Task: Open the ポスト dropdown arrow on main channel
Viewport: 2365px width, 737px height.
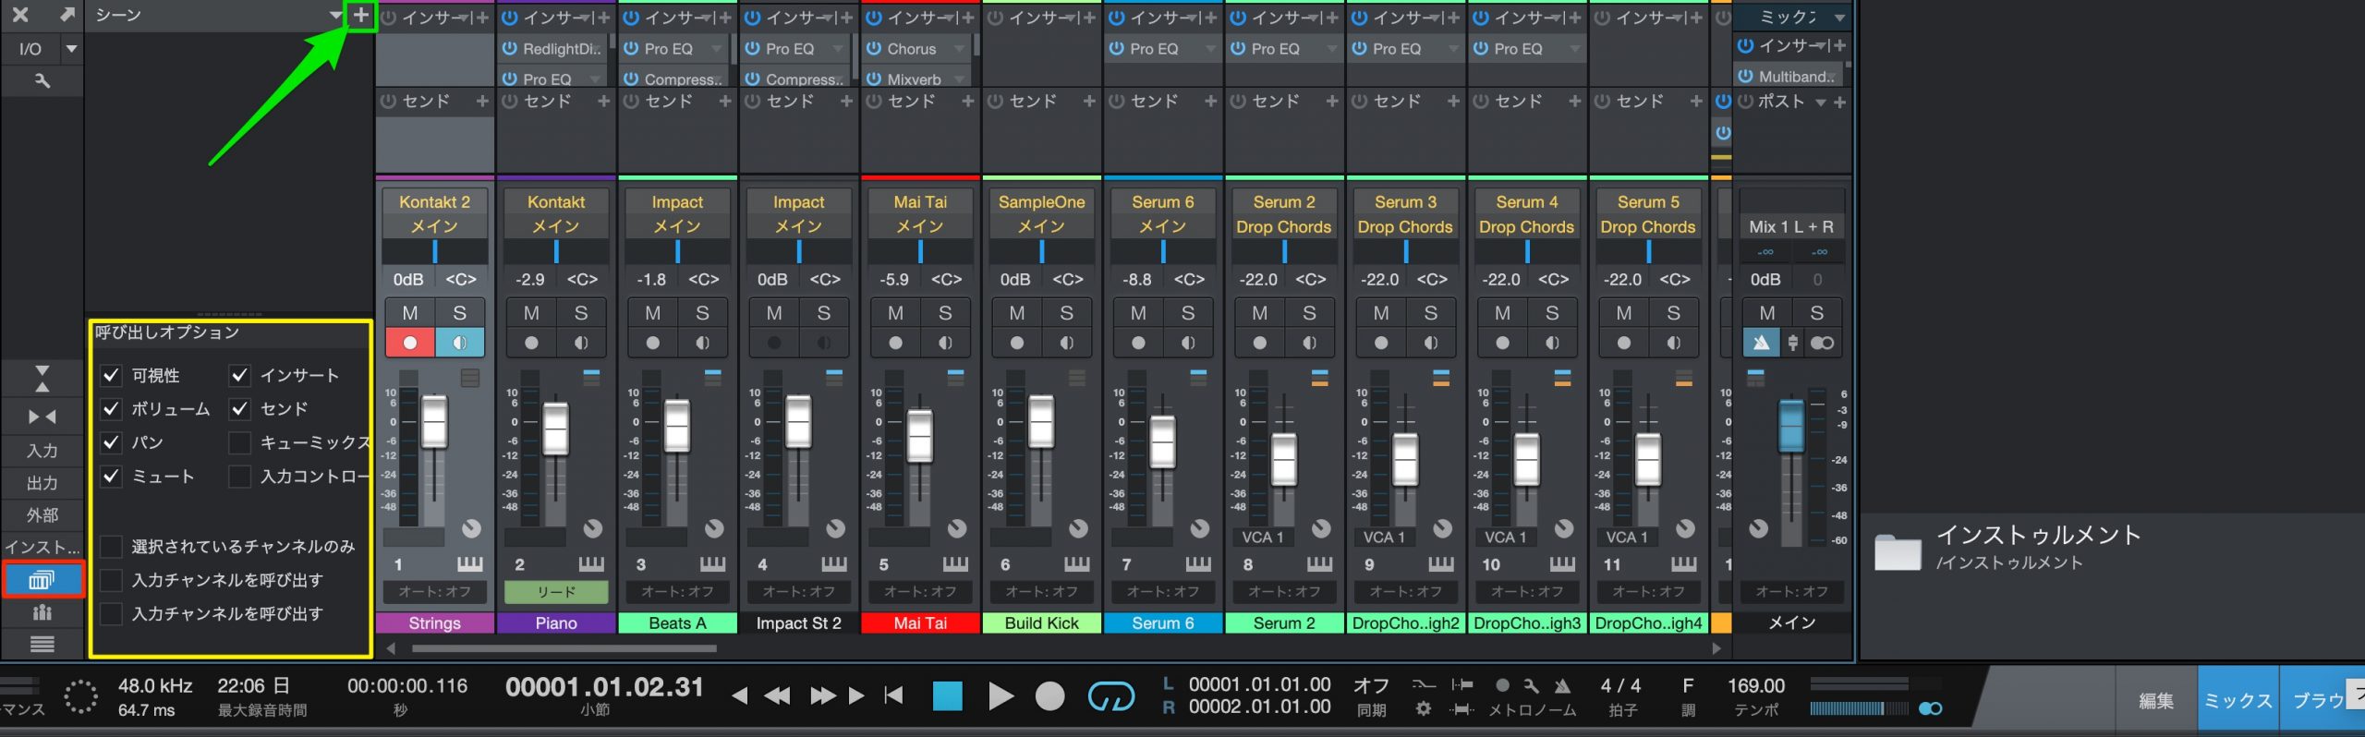Action: [x=1820, y=103]
